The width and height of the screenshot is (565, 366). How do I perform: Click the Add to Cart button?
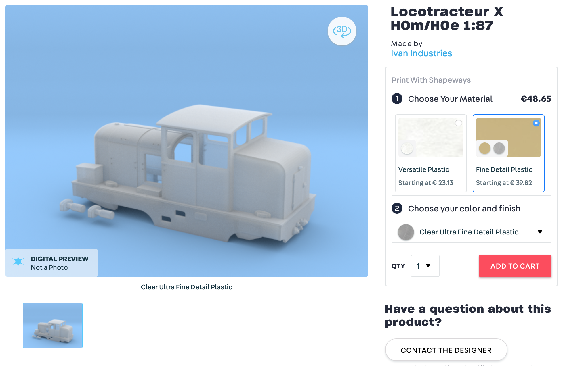[x=515, y=266]
